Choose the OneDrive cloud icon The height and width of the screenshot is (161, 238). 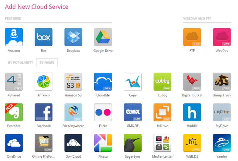(14, 143)
